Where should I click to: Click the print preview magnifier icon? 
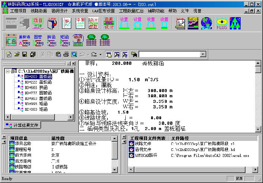pos(74,54)
